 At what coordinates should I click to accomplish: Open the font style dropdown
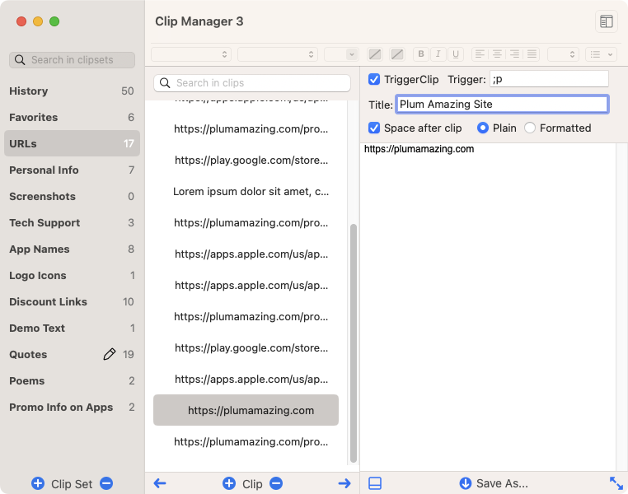278,54
